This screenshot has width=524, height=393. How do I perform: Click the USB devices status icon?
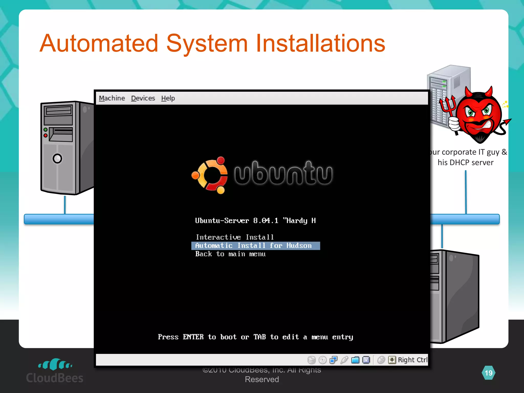click(x=344, y=360)
